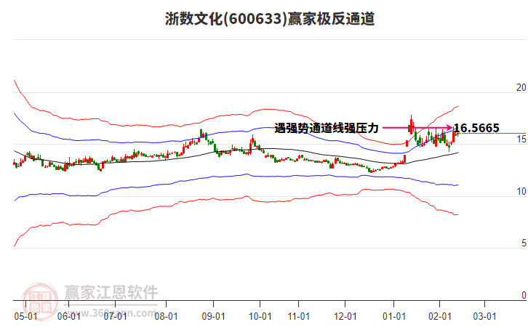This screenshot has height=327, width=528.
Task: Click the y-axis value 5
Action: [x=524, y=243]
